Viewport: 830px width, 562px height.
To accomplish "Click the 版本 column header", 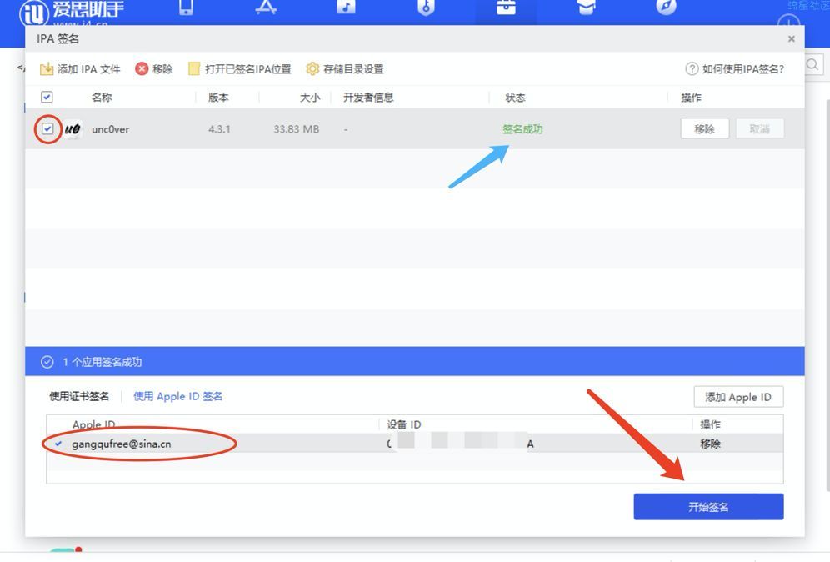I will [218, 98].
